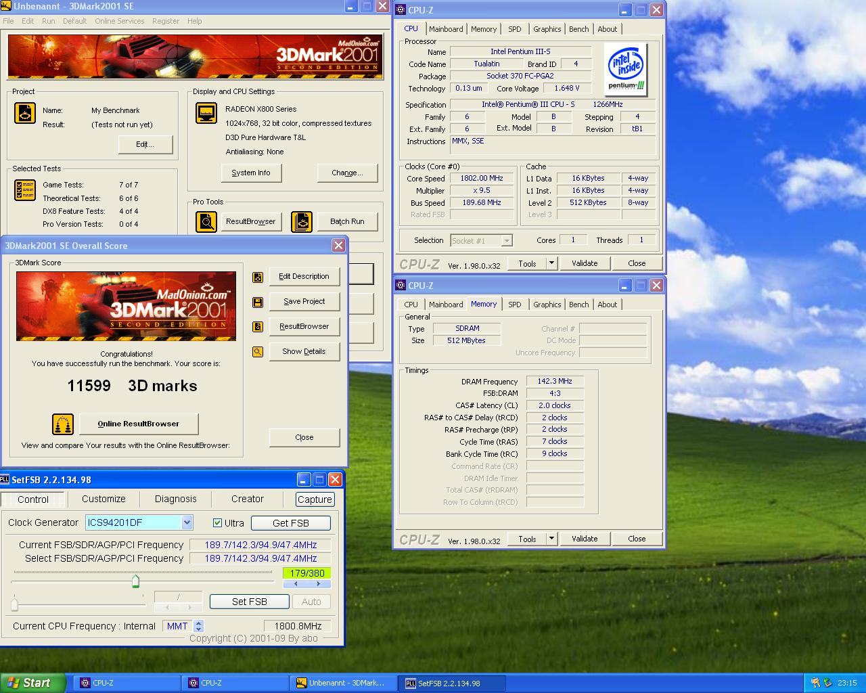
Task: Open the Socket #1 selection dropdown
Action: 506,240
